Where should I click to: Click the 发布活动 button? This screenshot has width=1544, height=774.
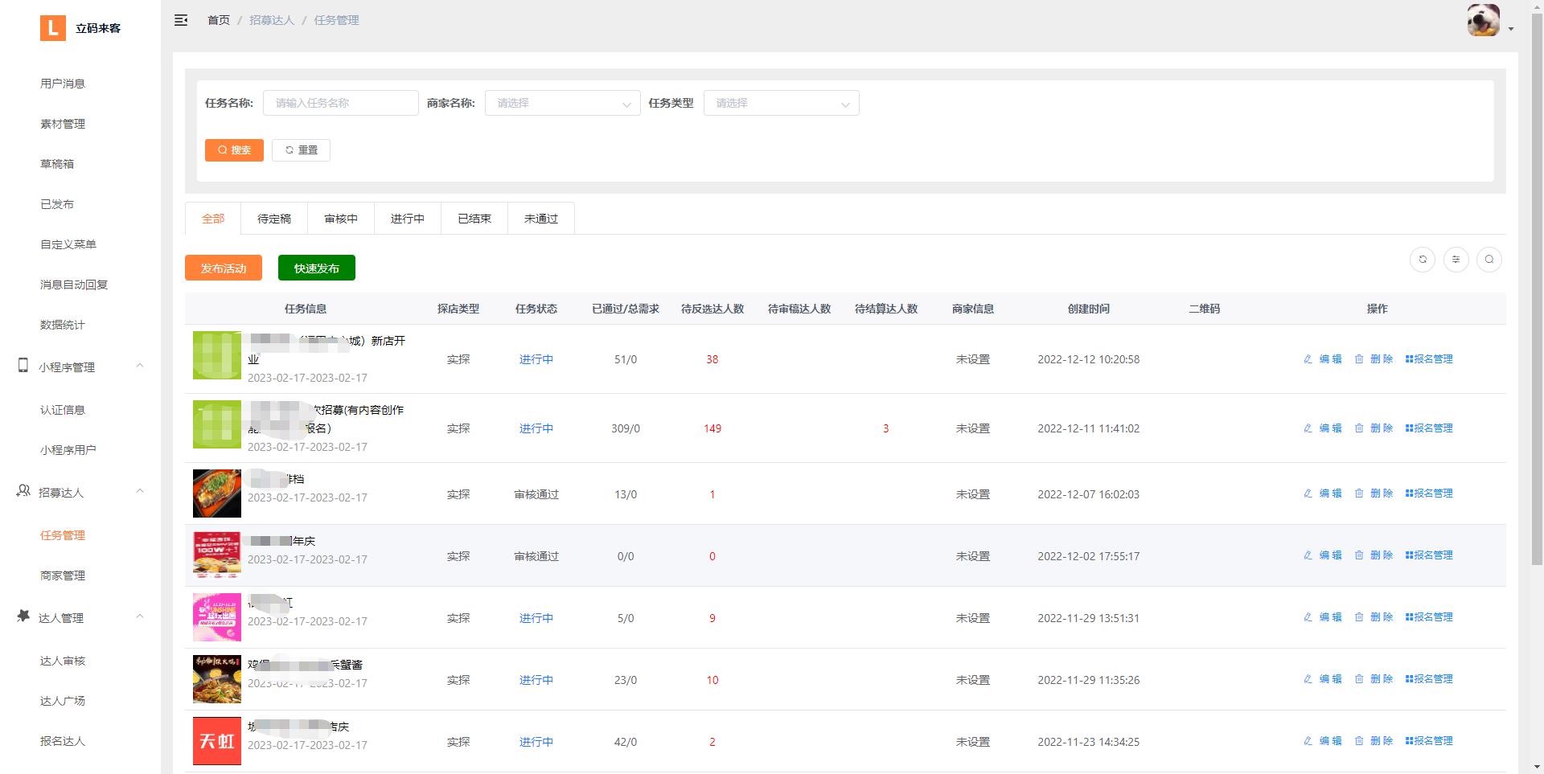pos(224,268)
